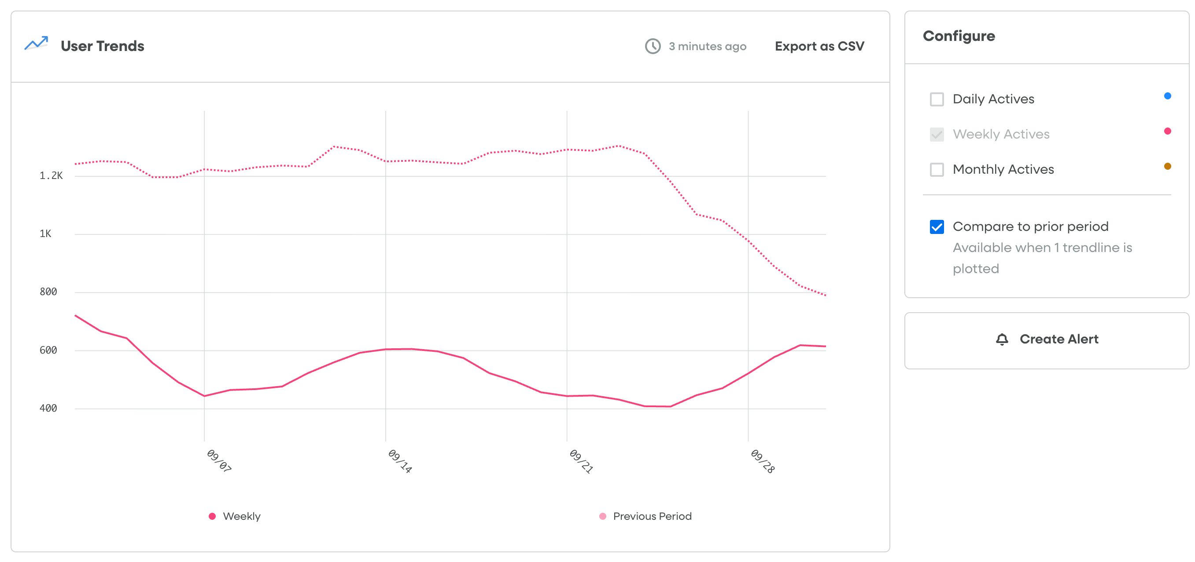Click the Weekly legend dot
The width and height of the screenshot is (1195, 562).
pos(212,516)
